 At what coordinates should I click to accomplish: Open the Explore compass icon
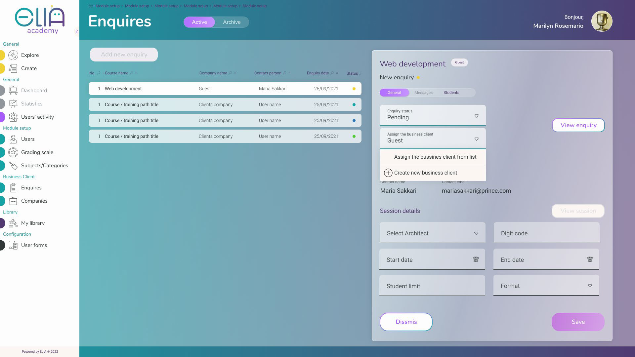tap(13, 55)
